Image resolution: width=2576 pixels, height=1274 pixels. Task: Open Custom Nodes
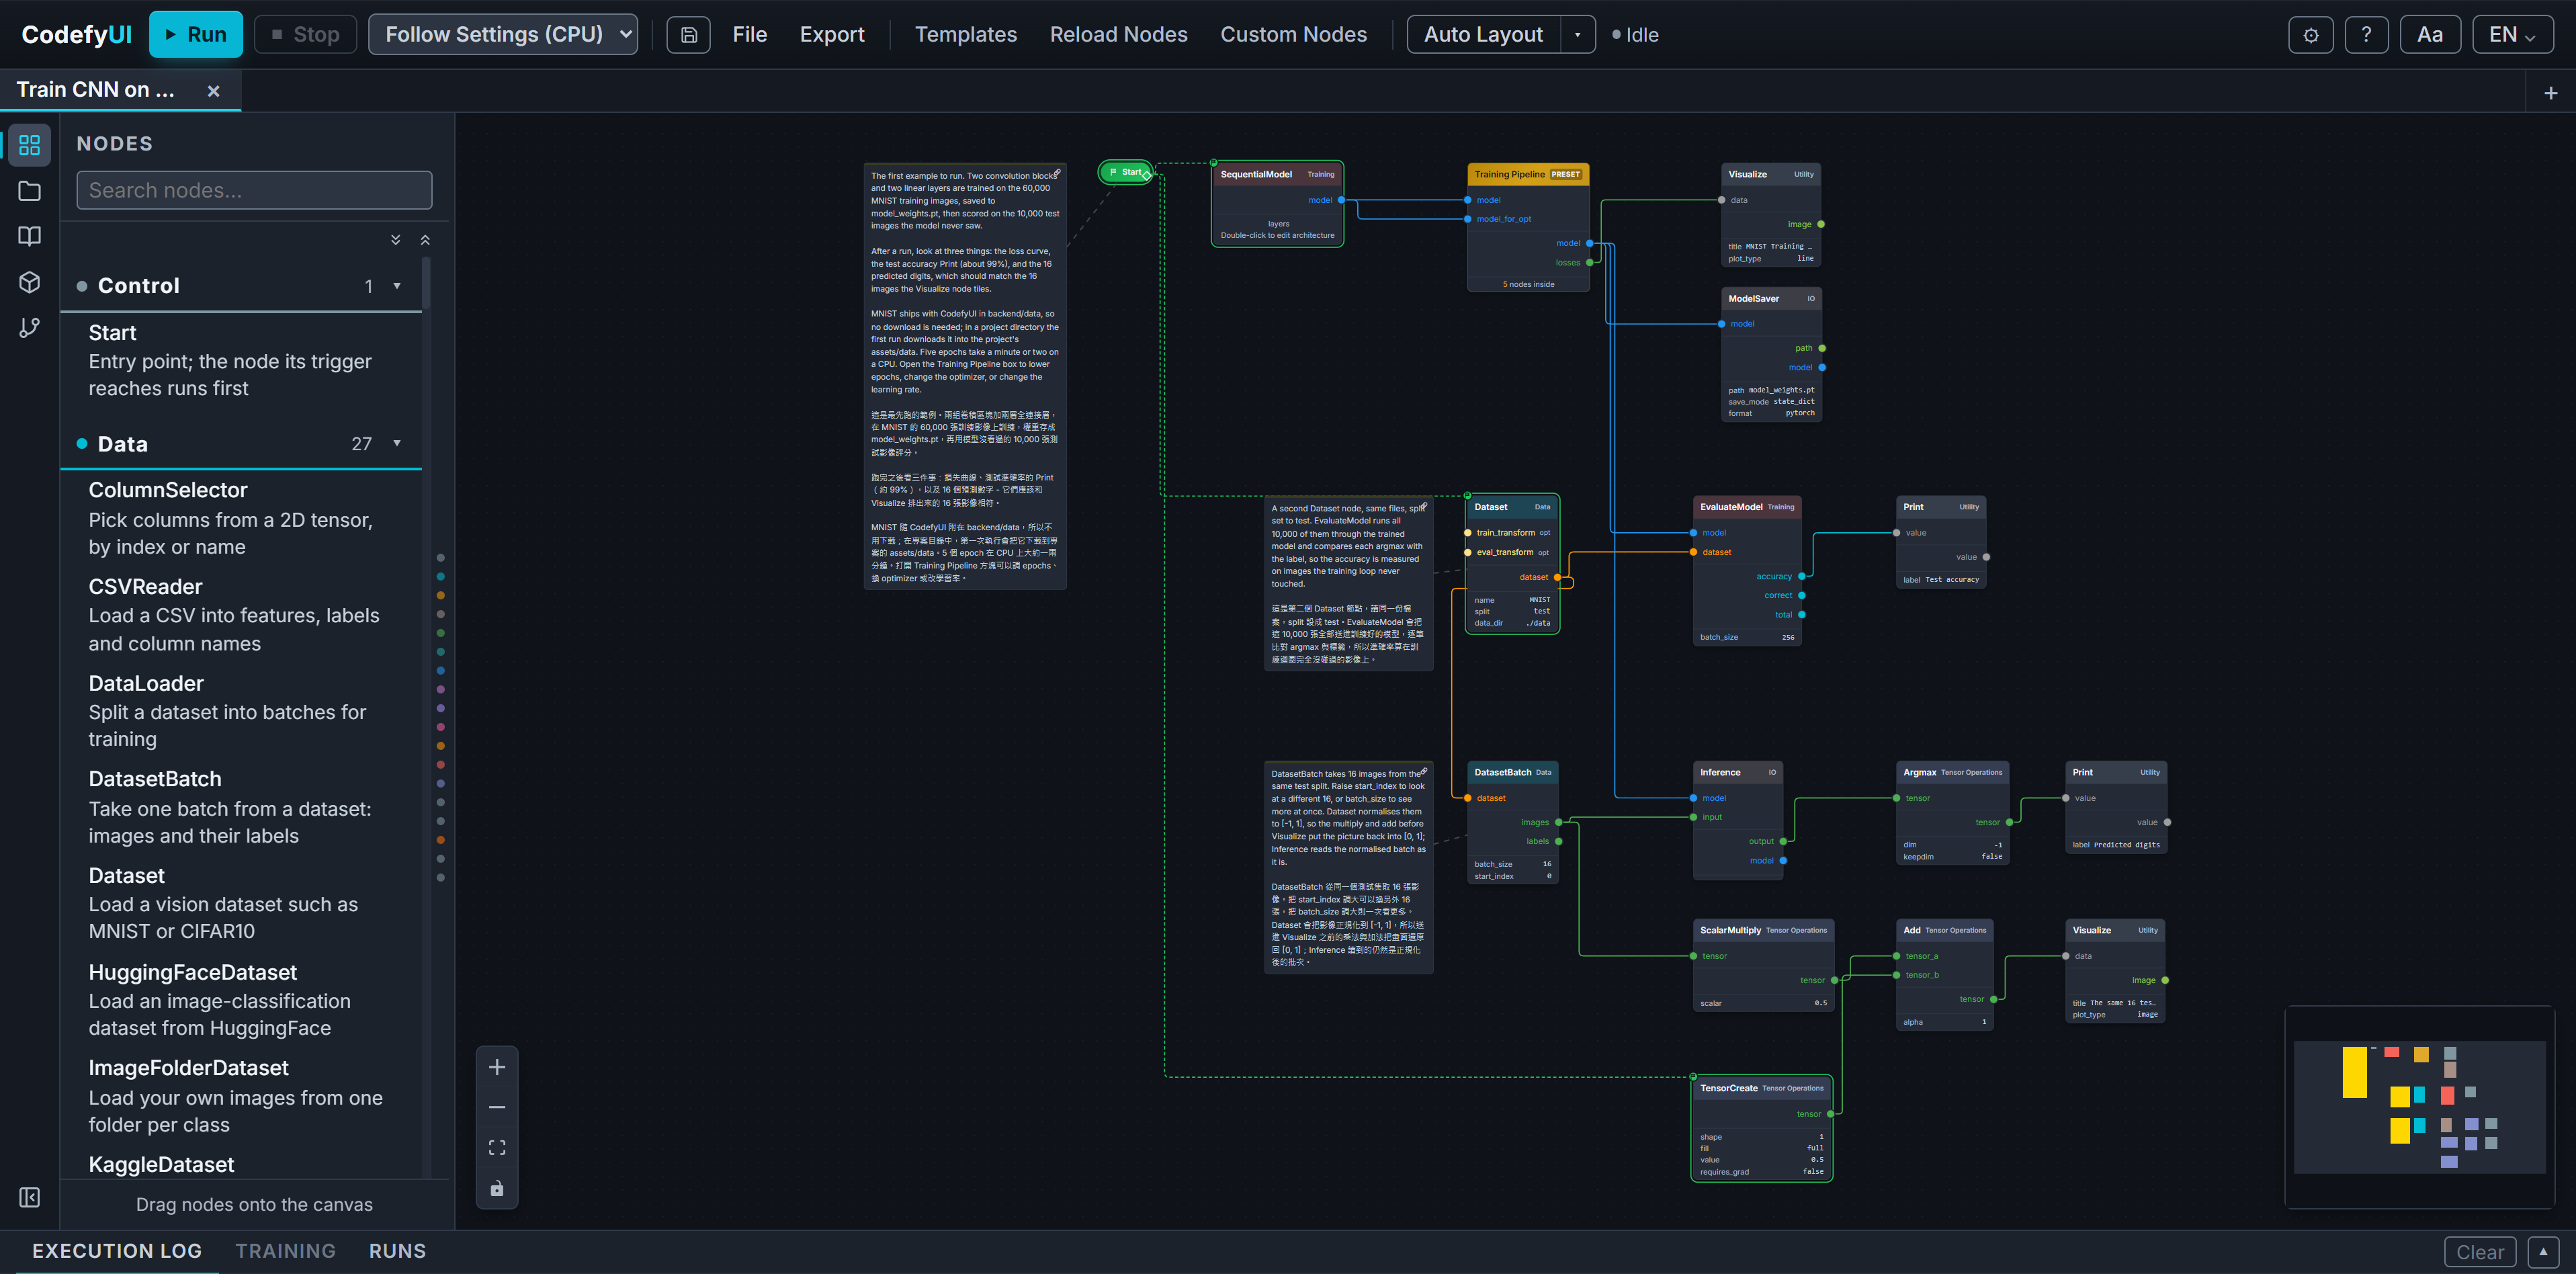pyautogui.click(x=1293, y=35)
